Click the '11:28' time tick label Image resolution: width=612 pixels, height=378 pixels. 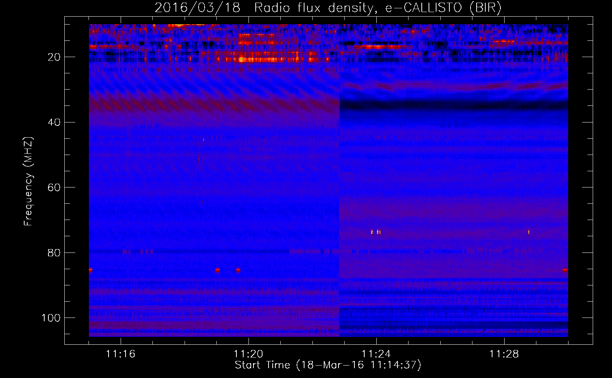coord(504,354)
